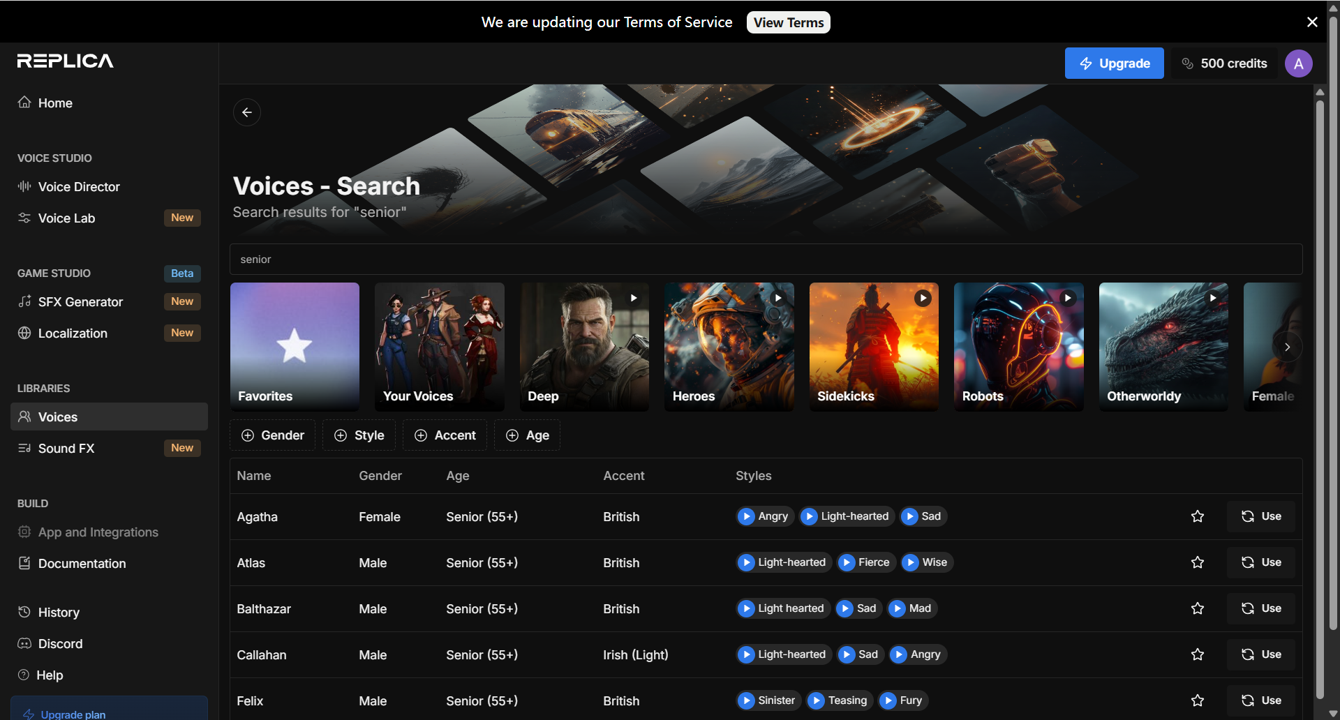Play the Heroes category preview
This screenshot has width=1340, height=720.
pos(778,298)
